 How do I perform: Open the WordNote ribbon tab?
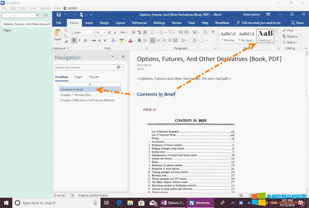click(x=222, y=23)
